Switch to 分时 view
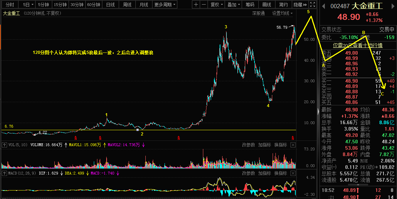 coord(10,5)
